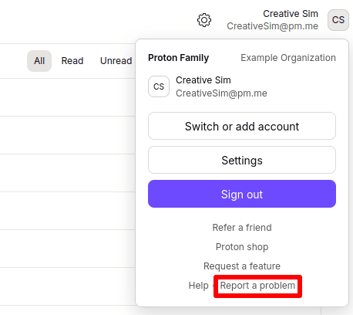Choose Report a problem
The height and width of the screenshot is (315, 353).
pyautogui.click(x=257, y=286)
